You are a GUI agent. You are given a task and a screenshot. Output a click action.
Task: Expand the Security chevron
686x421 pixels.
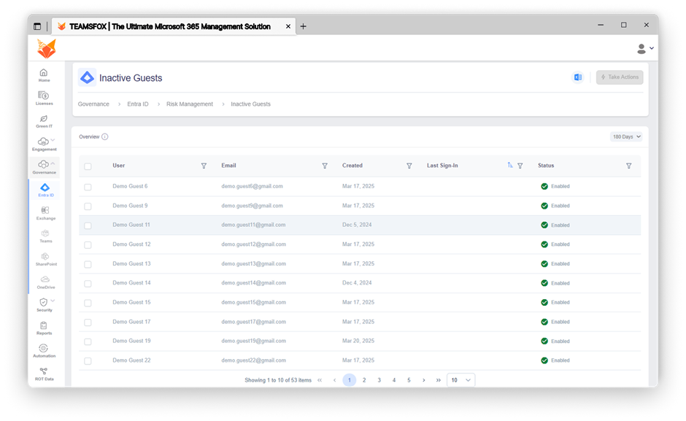click(53, 301)
